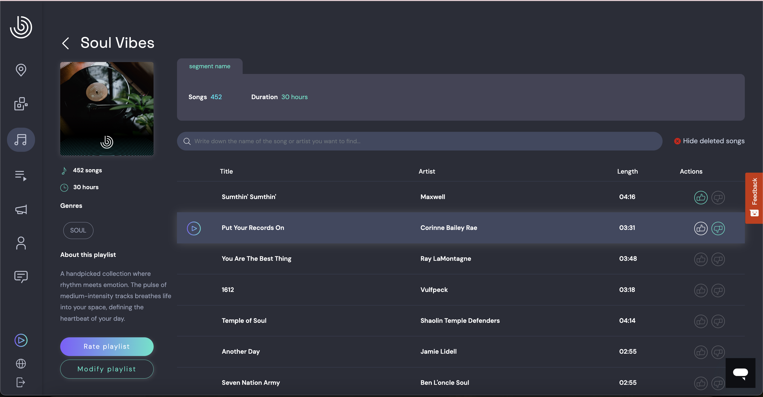Dislike Seven Nation Army

[718, 384]
